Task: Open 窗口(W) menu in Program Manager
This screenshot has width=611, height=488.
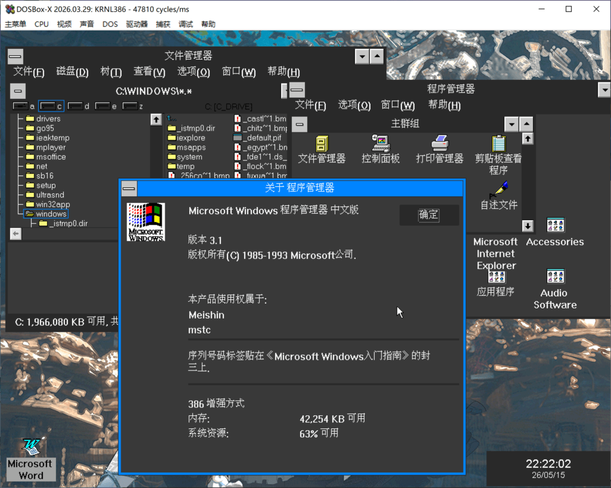Action: coord(398,105)
